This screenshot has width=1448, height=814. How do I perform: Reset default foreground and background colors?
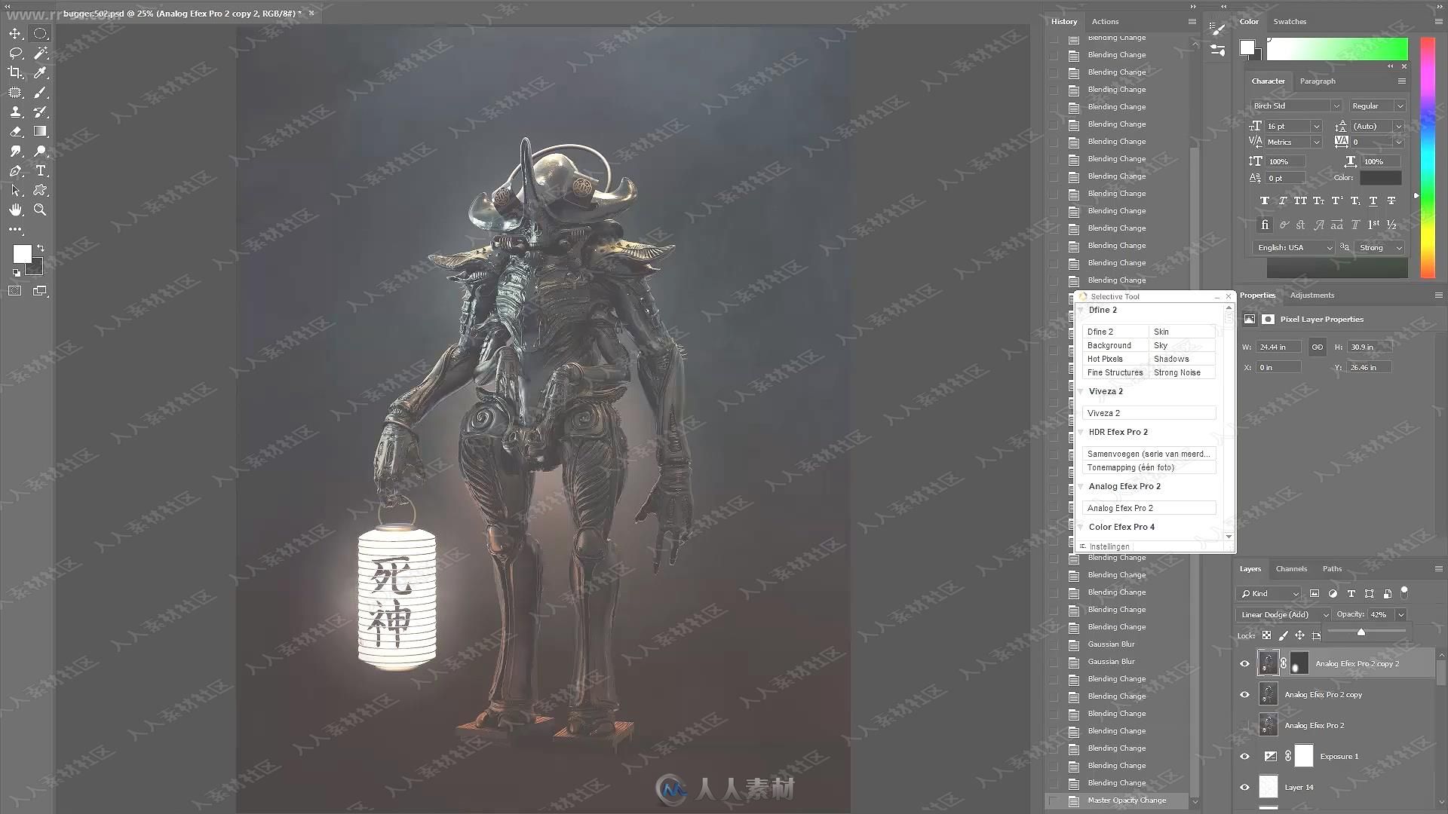click(x=17, y=273)
